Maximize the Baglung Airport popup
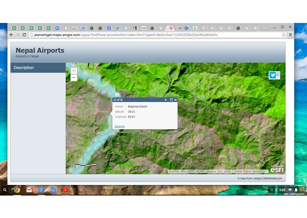The height and width of the screenshot is (218, 307). coord(171,100)
